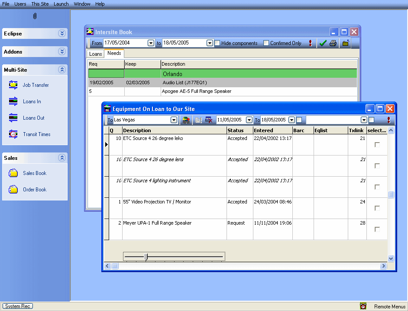This screenshot has width=408, height=311.
Task: Enable Confirmed Only checkbox
Action: coord(266,43)
